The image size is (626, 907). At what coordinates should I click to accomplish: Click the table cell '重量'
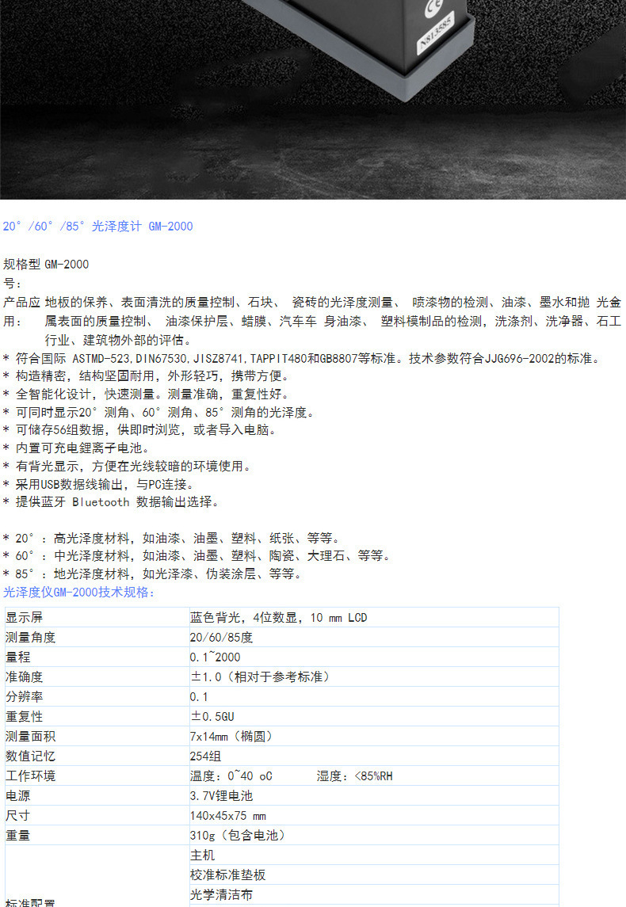tap(97, 835)
